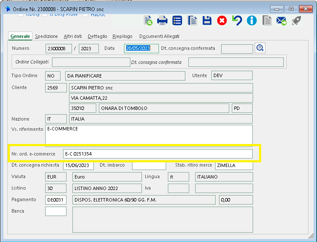The width and height of the screenshot is (317, 242).
Task: Open the Spedizione tab
Action: click(x=46, y=36)
